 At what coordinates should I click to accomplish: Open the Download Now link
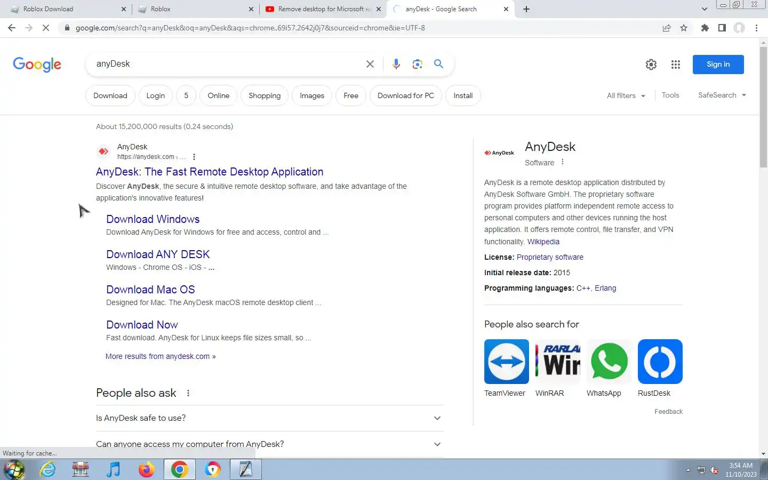pyautogui.click(x=142, y=325)
